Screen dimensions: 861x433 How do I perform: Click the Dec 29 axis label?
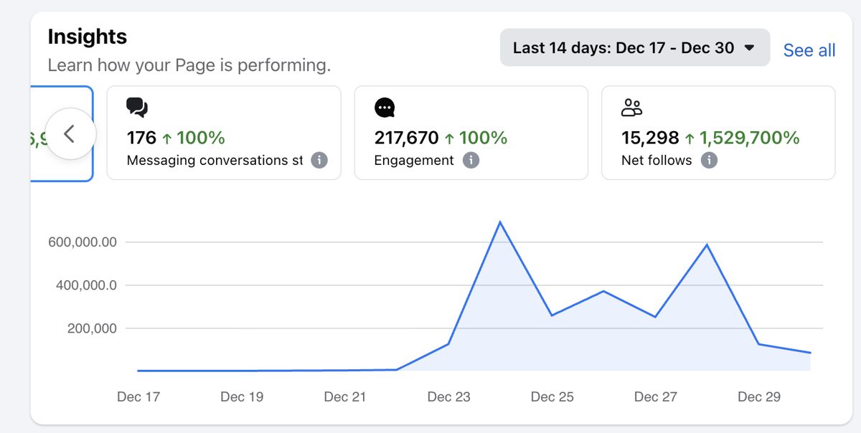point(759,396)
